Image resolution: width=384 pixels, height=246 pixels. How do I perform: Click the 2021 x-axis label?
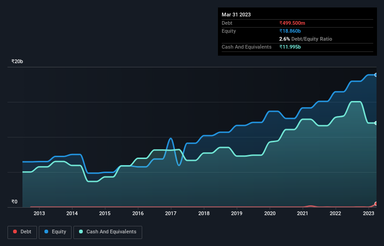[303, 213]
